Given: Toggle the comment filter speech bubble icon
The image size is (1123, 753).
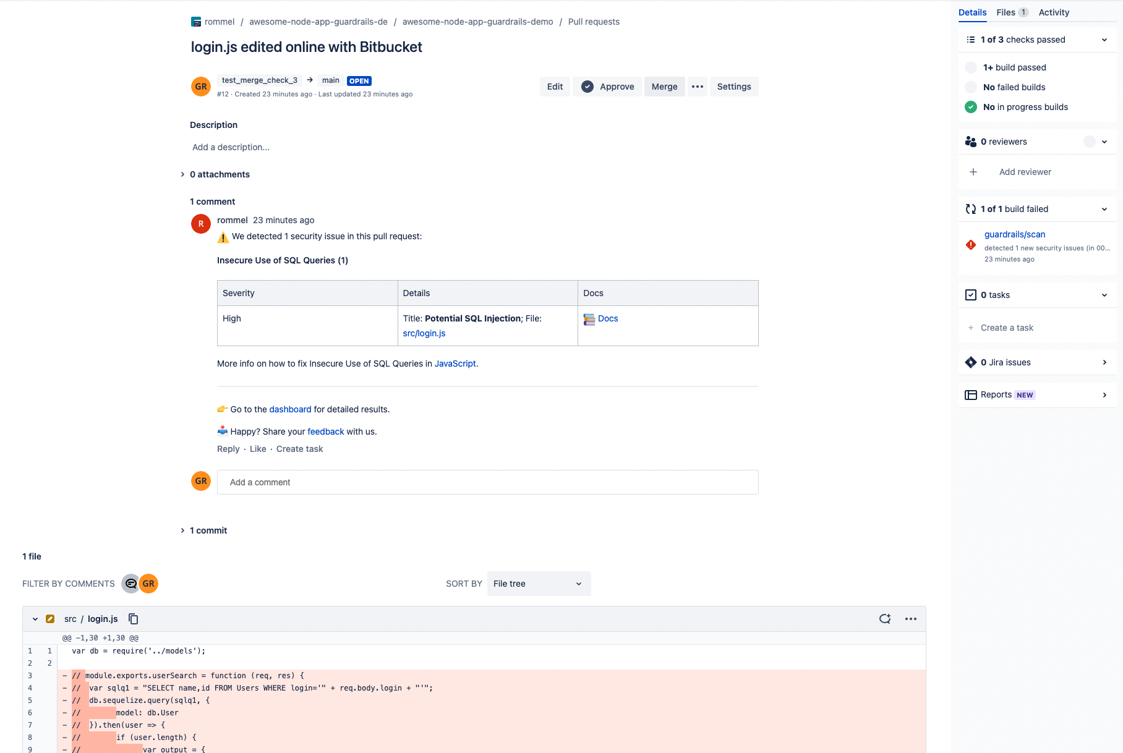Looking at the screenshot, I should pyautogui.click(x=131, y=584).
